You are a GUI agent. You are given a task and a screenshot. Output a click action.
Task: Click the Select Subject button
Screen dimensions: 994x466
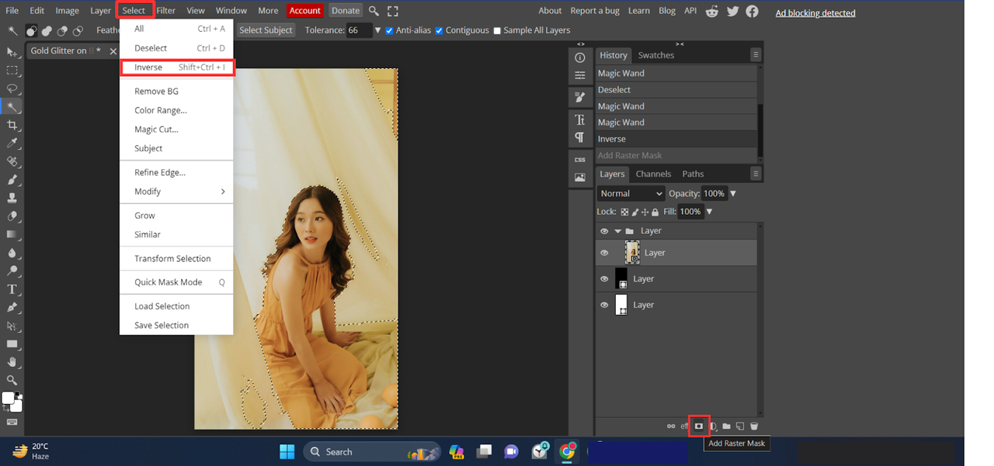[x=266, y=30]
